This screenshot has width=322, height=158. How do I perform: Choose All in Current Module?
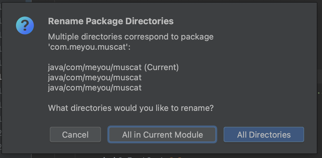click(162, 134)
